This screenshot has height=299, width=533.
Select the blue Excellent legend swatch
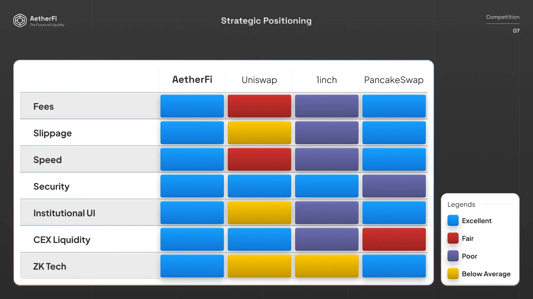point(453,221)
